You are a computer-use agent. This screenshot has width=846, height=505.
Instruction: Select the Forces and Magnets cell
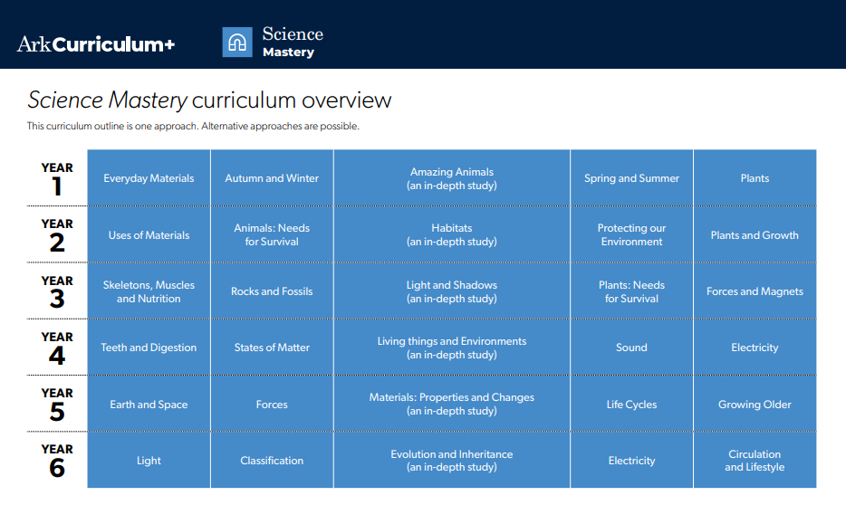(755, 291)
